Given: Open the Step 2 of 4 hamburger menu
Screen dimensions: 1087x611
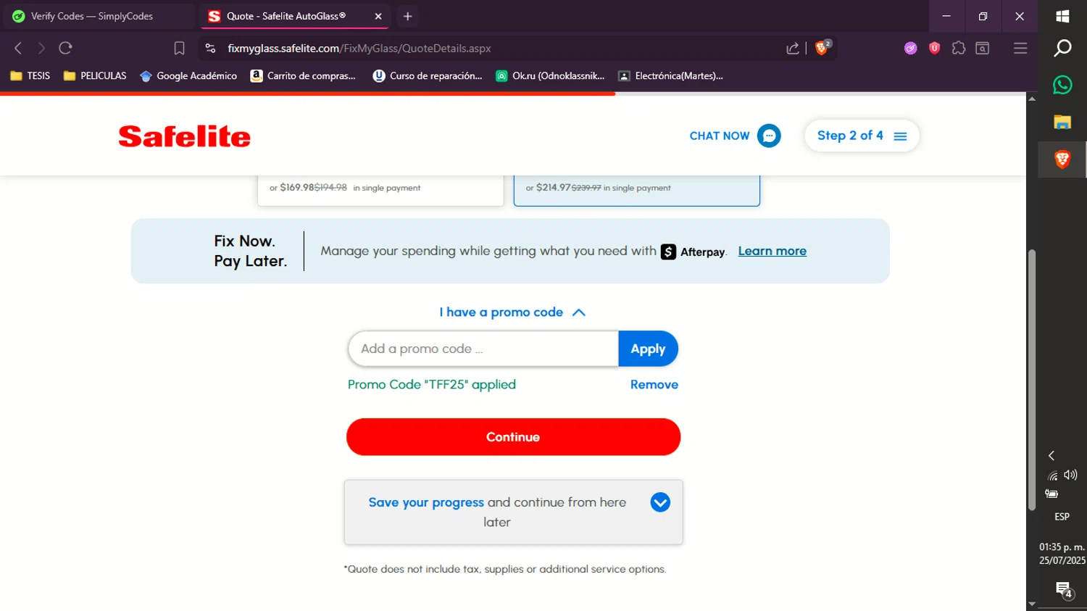Looking at the screenshot, I should tap(900, 136).
